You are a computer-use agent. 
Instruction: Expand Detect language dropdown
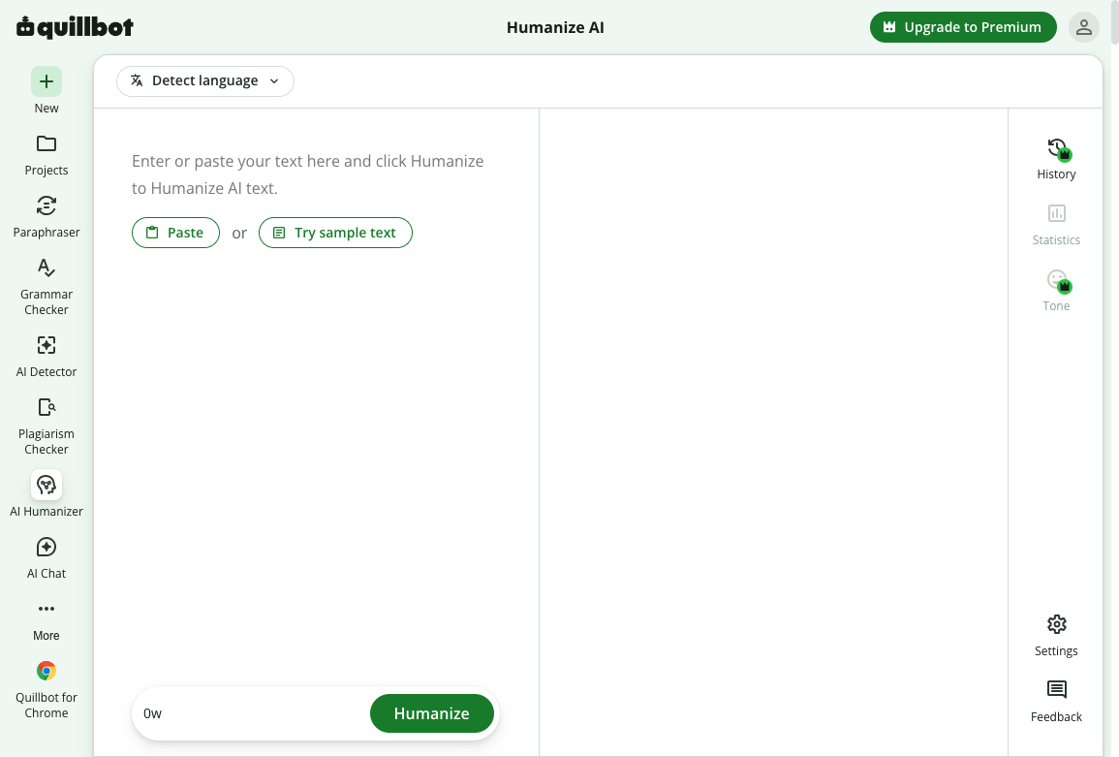(x=205, y=80)
